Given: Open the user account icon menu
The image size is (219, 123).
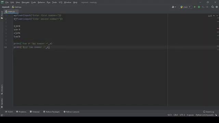Looking at the screenshot, I should click(x=174, y=7).
